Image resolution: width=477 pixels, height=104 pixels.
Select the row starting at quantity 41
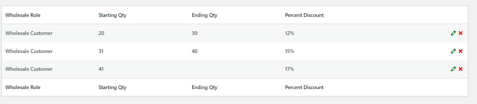click(235, 69)
